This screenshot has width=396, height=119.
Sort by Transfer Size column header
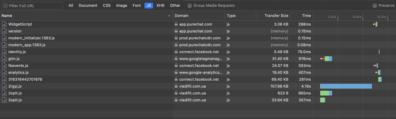coord(273,16)
